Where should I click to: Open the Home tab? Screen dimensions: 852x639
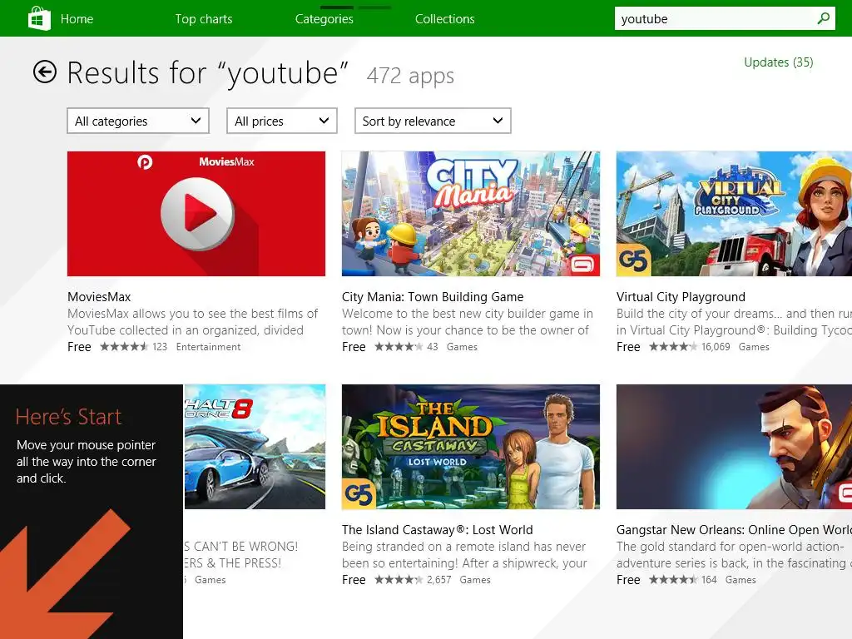pos(77,19)
